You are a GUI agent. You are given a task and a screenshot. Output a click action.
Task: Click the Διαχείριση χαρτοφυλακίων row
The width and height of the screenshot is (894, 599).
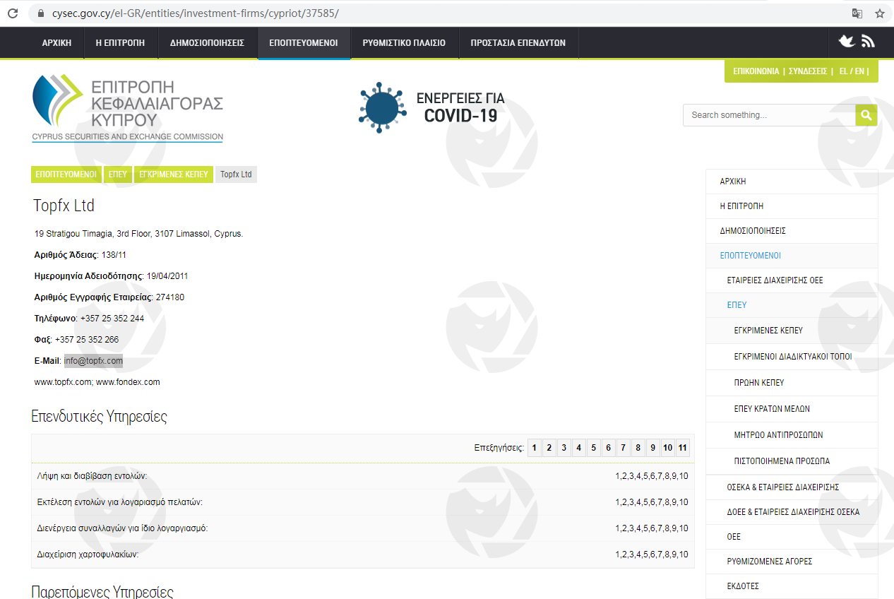(363, 554)
